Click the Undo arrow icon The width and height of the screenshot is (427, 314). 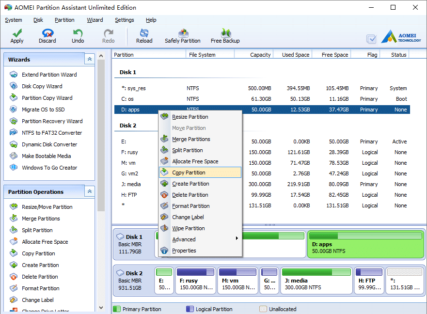coord(78,33)
